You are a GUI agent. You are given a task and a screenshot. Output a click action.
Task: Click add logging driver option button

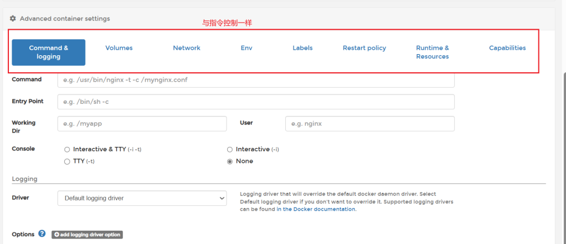click(87, 235)
